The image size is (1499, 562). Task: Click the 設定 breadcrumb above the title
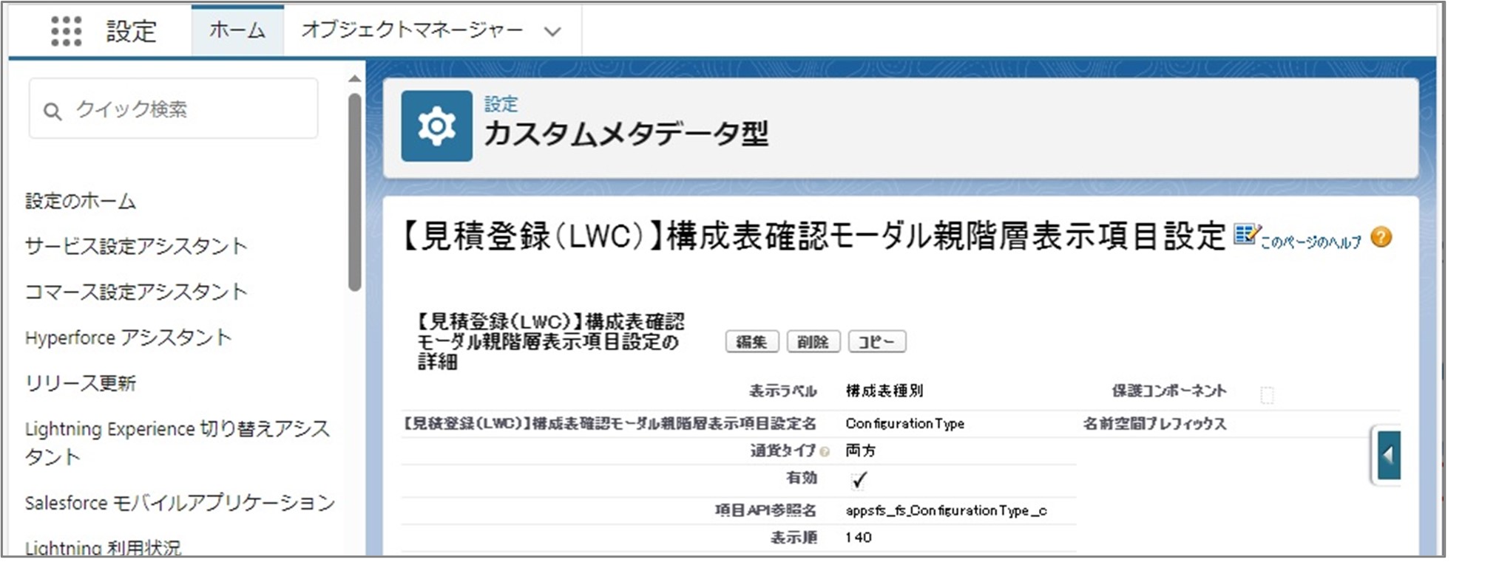501,104
